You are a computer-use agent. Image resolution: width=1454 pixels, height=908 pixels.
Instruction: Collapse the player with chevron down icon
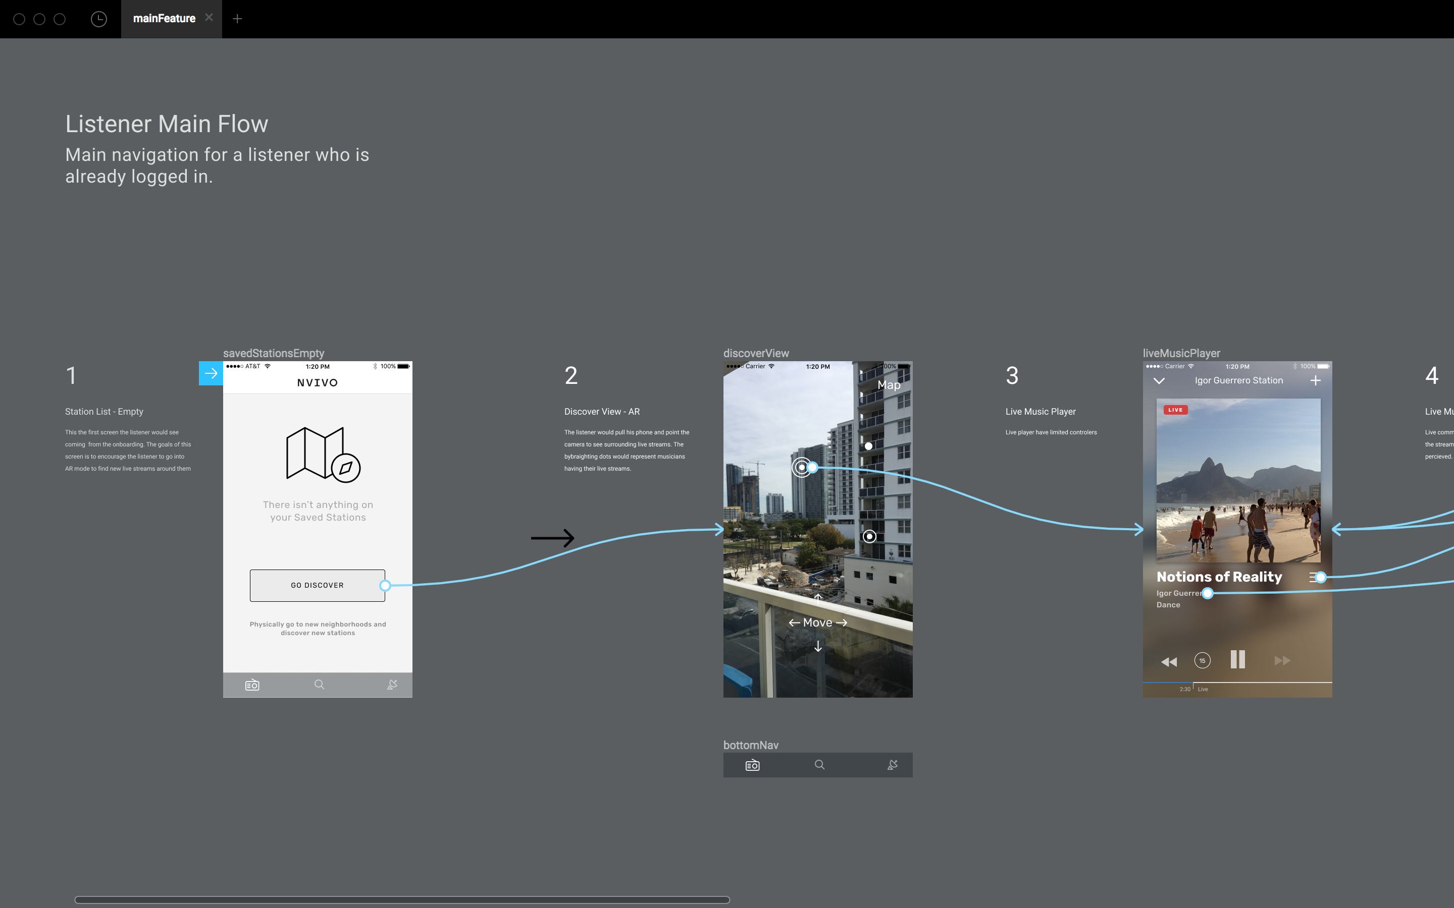pos(1159,381)
